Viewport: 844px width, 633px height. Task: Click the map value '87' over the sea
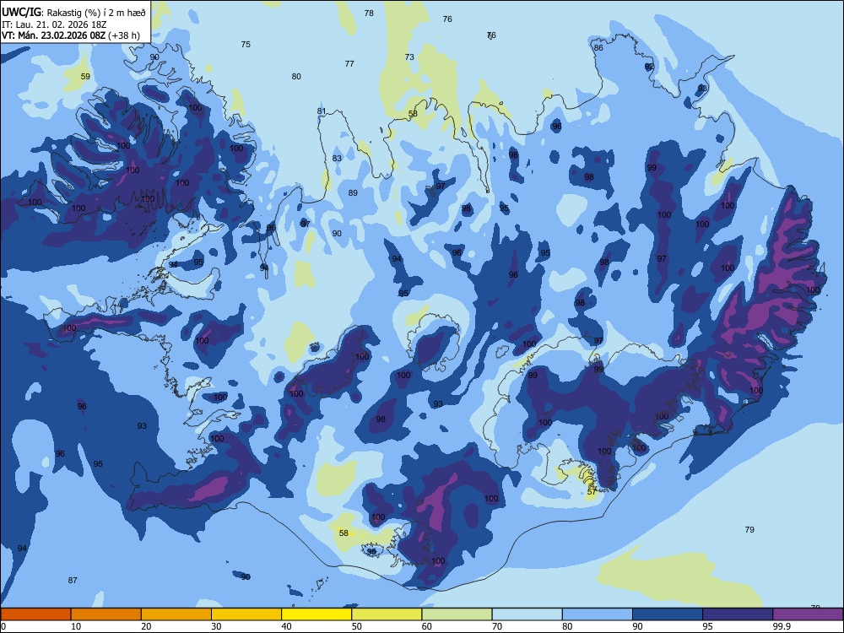coord(73,581)
